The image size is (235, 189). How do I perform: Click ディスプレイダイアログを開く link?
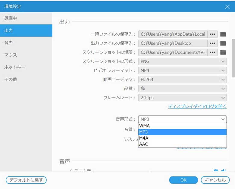197,106
